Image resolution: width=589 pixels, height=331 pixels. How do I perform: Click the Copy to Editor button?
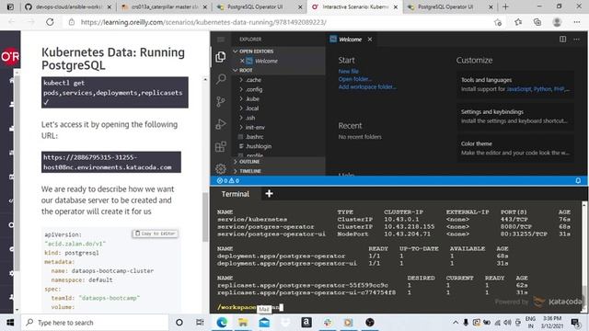click(156, 234)
